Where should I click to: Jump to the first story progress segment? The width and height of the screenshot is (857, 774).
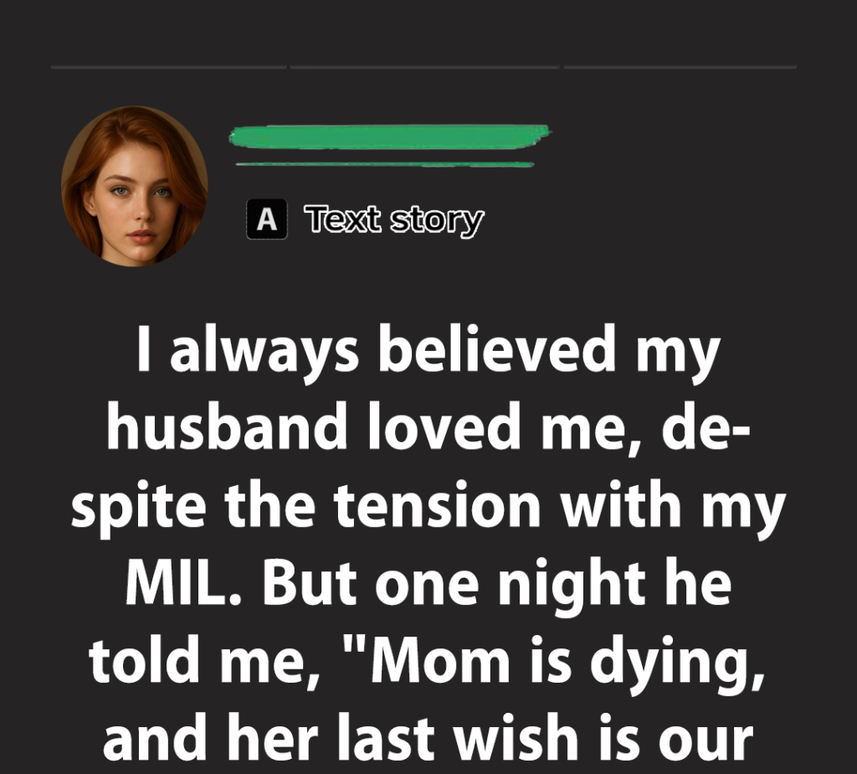click(168, 67)
